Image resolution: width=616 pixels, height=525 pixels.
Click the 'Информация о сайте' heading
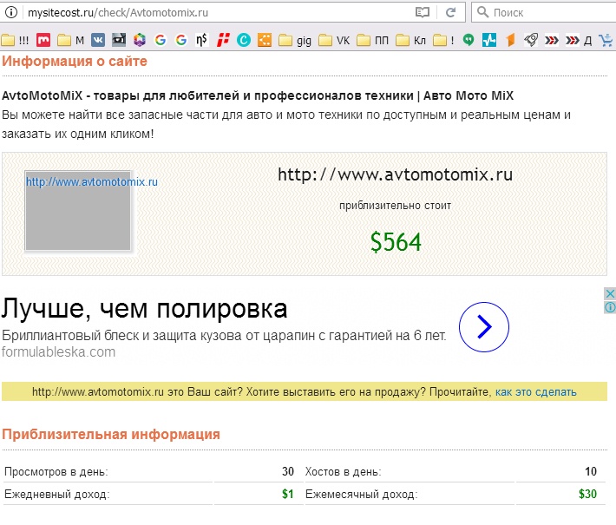75,62
